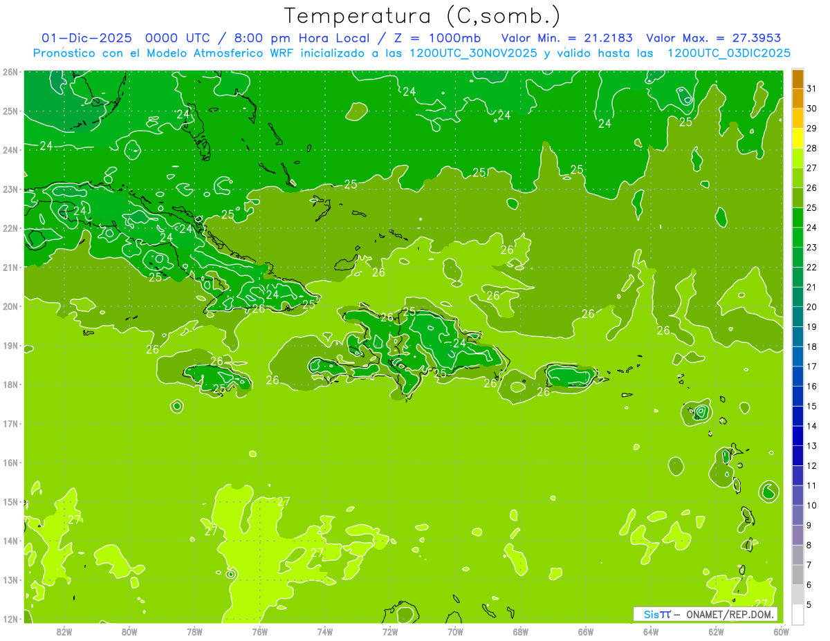Pick the lime colorbar segment between 27 and 28

[x=797, y=158]
